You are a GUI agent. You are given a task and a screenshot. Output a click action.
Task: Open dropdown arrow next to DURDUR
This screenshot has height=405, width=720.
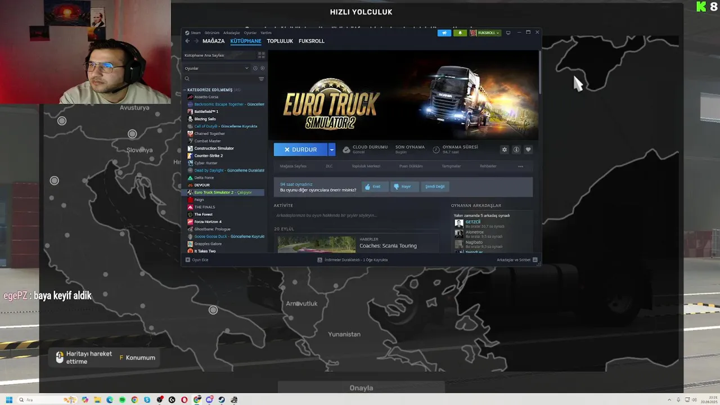[332, 150]
